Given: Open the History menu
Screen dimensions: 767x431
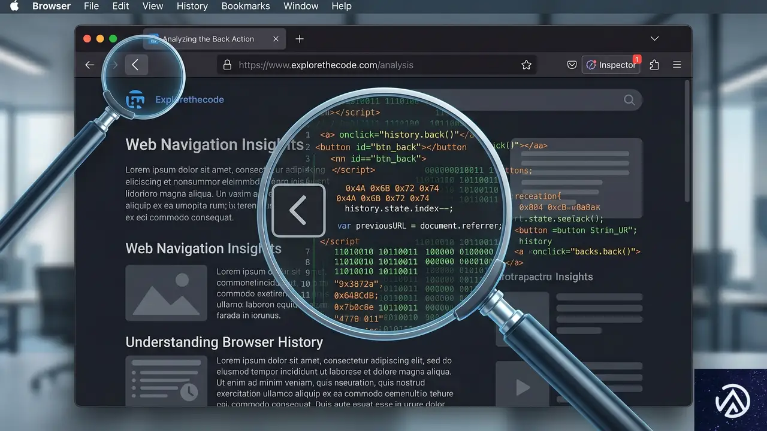Looking at the screenshot, I should point(192,6).
